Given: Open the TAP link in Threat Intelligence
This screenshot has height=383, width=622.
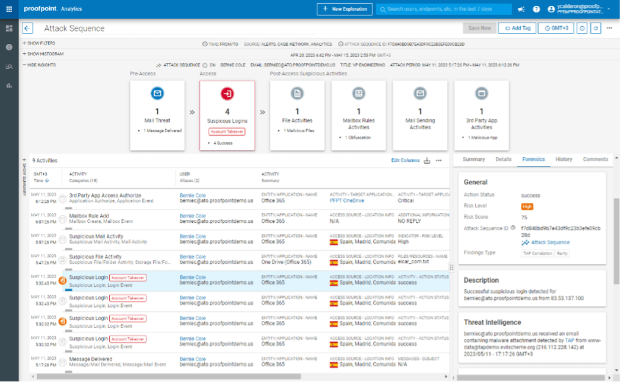Looking at the screenshot, I should 570,340.
